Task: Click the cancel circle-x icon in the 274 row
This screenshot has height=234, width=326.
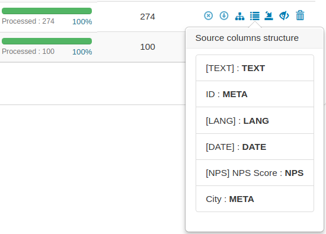Action: [208, 16]
